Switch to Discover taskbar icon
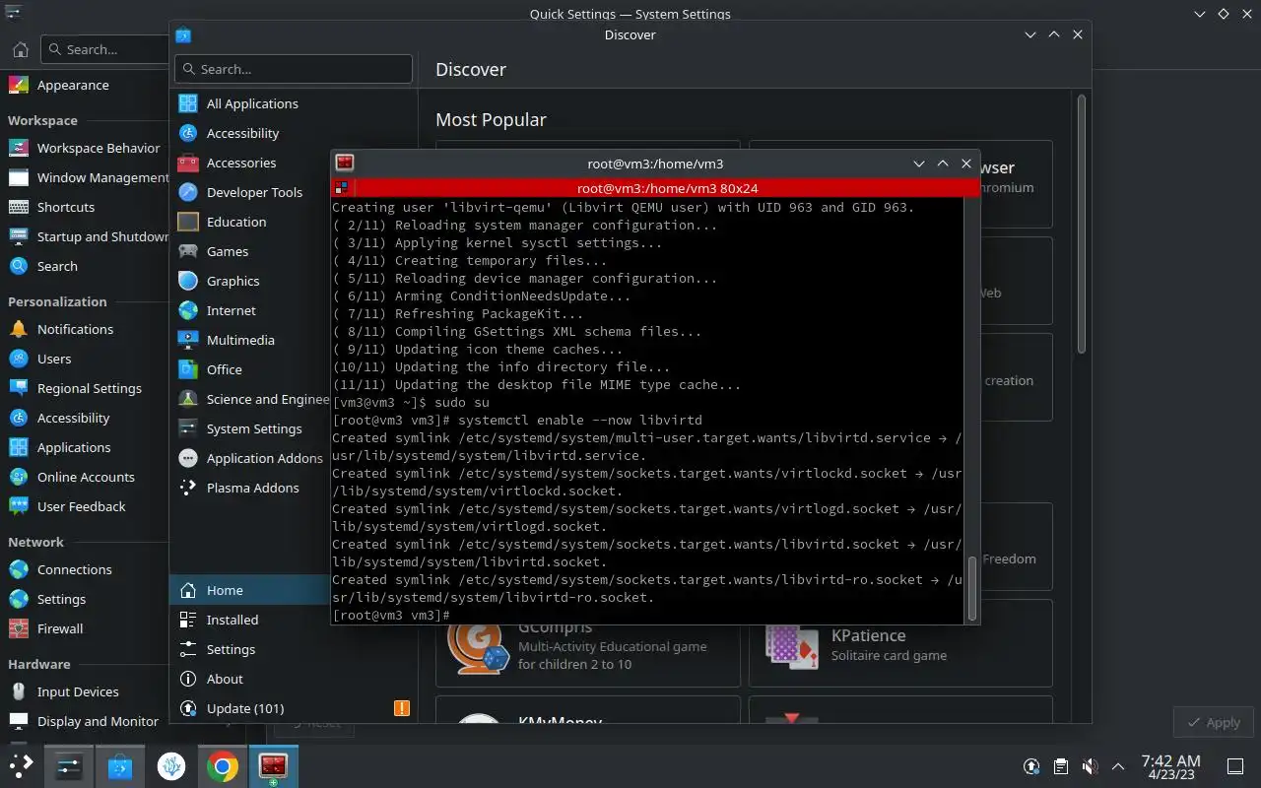 pyautogui.click(x=120, y=765)
